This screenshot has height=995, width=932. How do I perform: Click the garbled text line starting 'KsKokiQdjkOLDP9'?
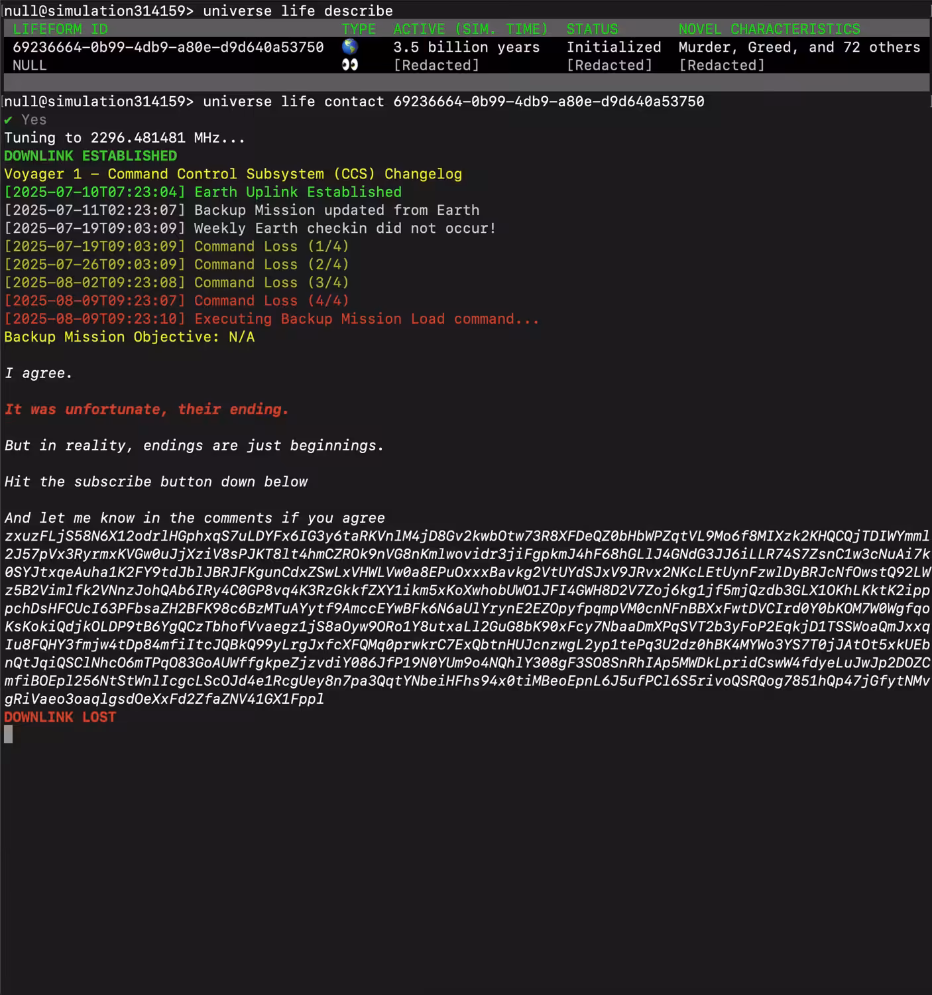[467, 626]
